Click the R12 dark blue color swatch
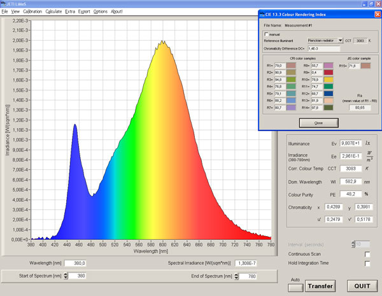This screenshot has height=296, width=382. click(x=329, y=94)
